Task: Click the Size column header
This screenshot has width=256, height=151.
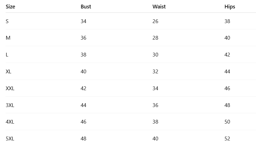Action: 10,7
